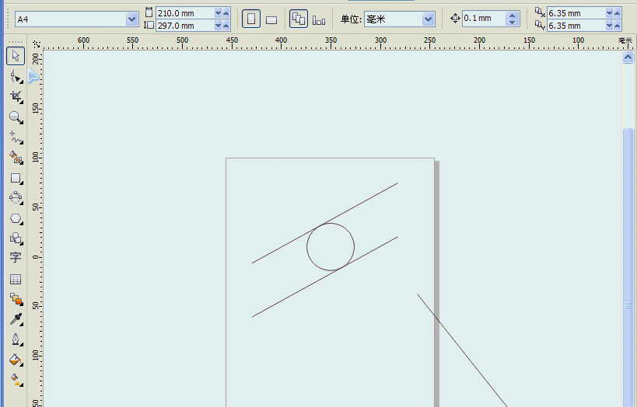Increase duplicate X distance spinner

[617, 13]
